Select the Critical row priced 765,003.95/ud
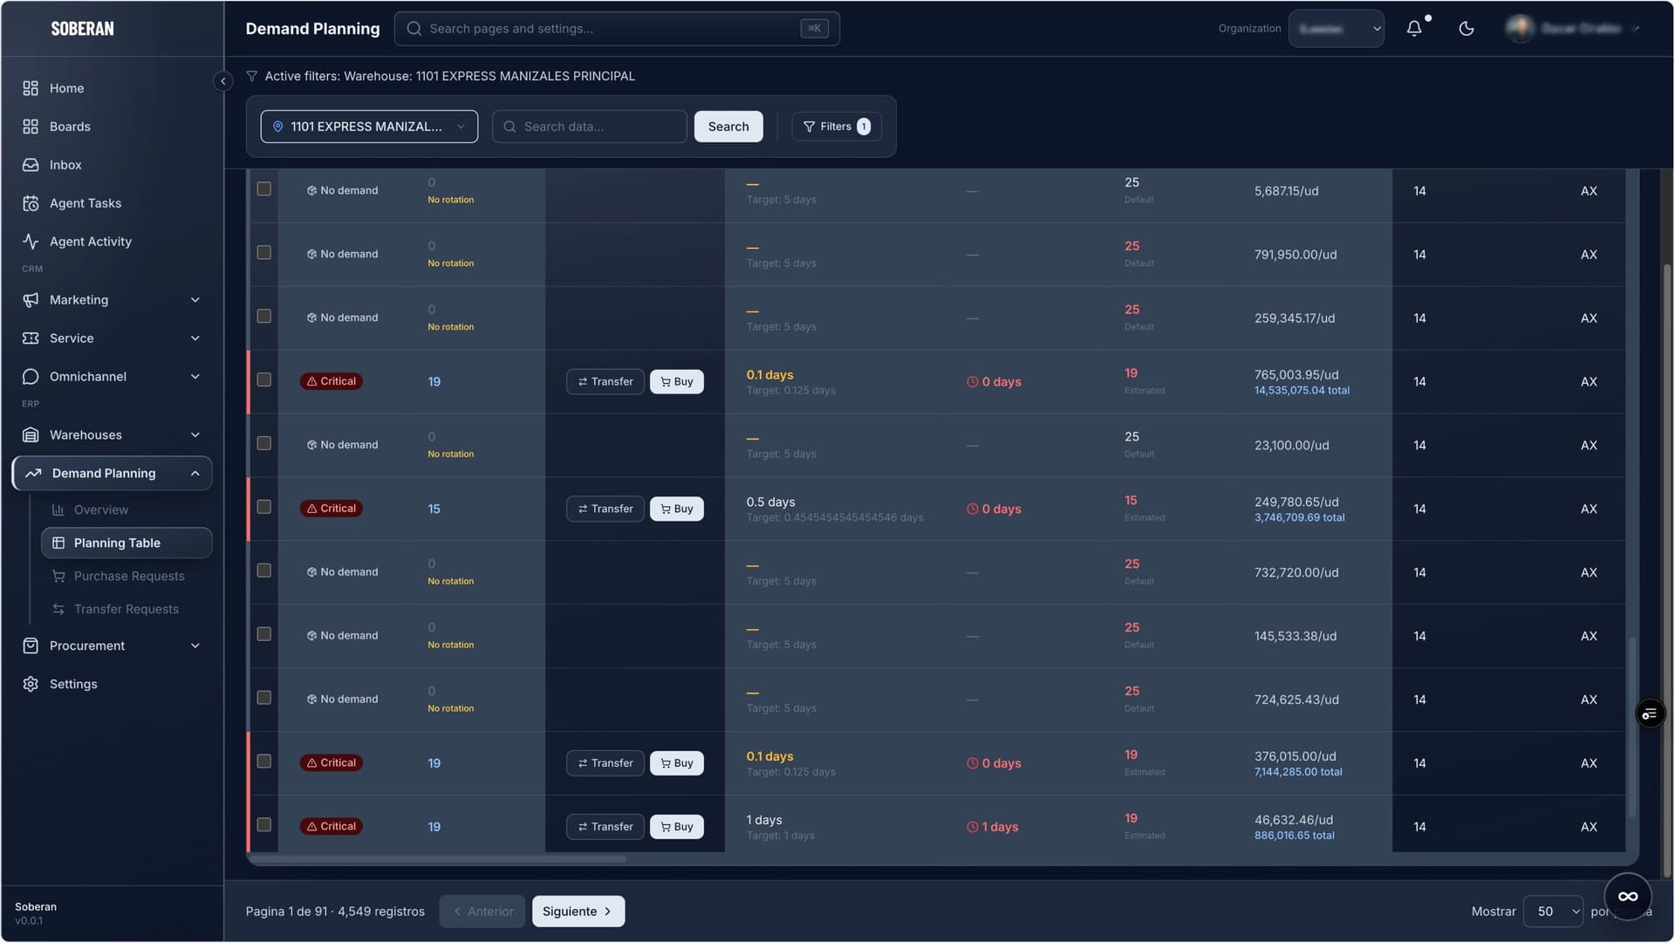 point(263,380)
